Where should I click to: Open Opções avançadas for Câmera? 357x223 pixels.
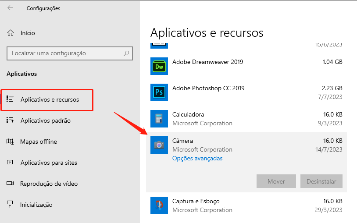(197, 158)
